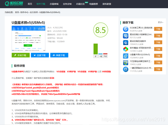
Task: Click breadcrumb link 首页
Action: (x=17, y=12)
